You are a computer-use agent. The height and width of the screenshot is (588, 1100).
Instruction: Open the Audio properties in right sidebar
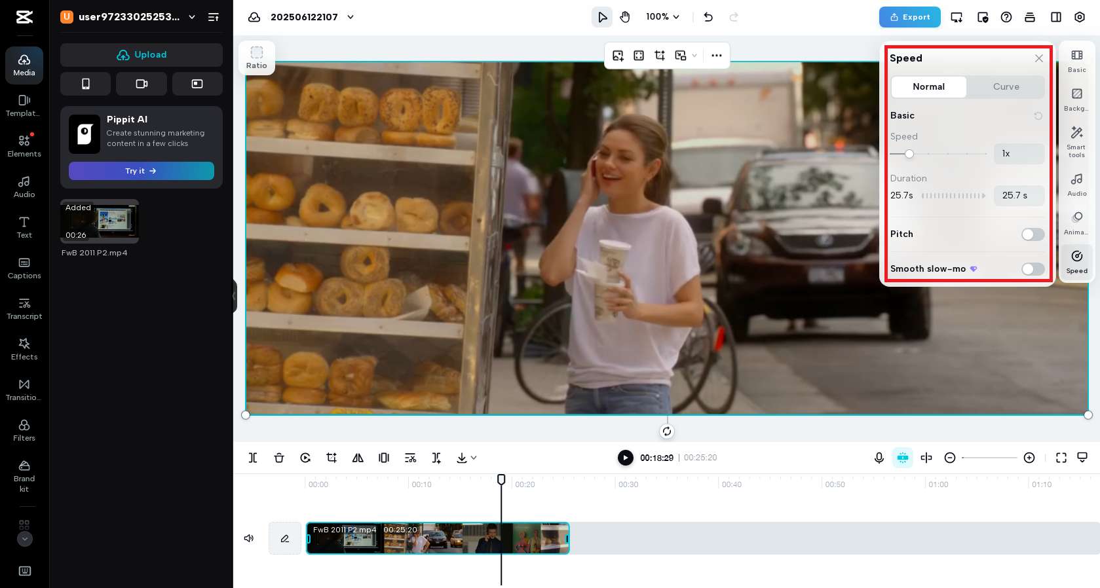pyautogui.click(x=1076, y=184)
